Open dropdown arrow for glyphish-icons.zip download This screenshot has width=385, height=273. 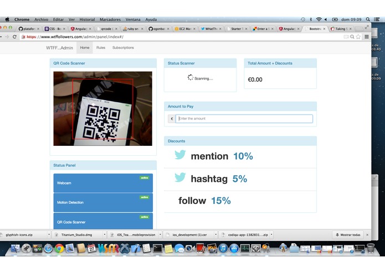49,234
